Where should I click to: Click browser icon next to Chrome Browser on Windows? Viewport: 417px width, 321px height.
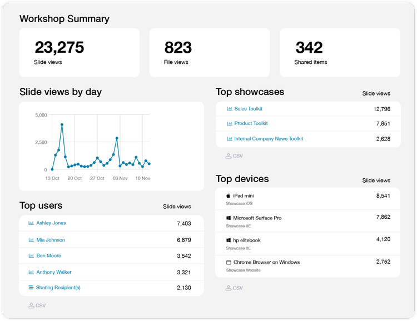pos(229,263)
